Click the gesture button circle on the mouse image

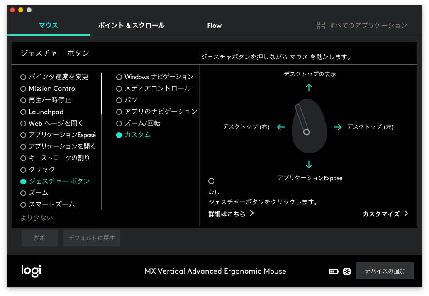click(x=306, y=132)
